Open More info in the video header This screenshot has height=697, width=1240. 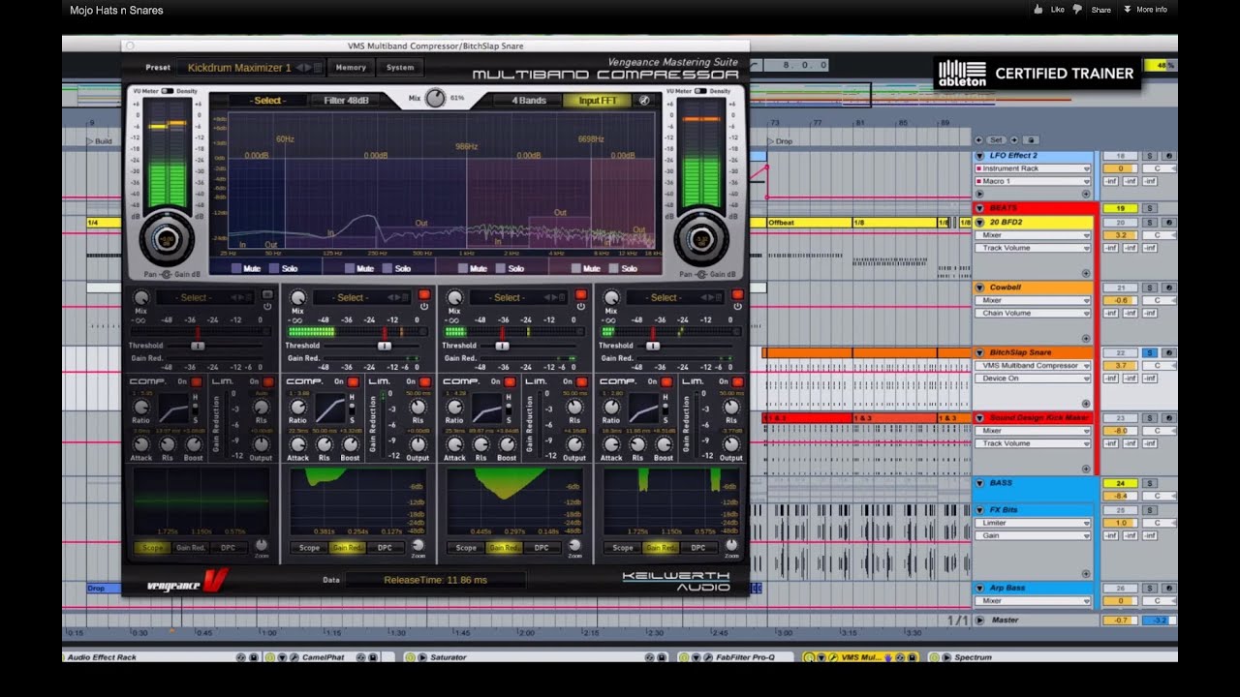(1146, 10)
